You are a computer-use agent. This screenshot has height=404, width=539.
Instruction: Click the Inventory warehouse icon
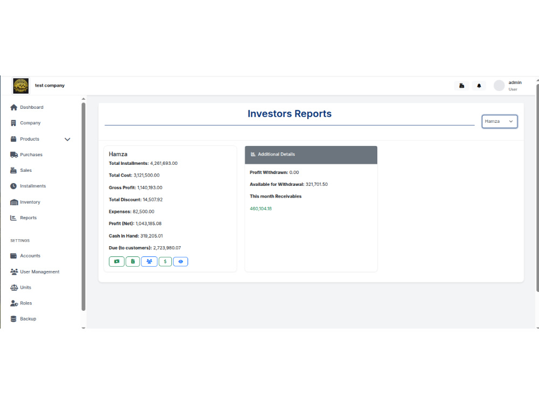pos(14,203)
